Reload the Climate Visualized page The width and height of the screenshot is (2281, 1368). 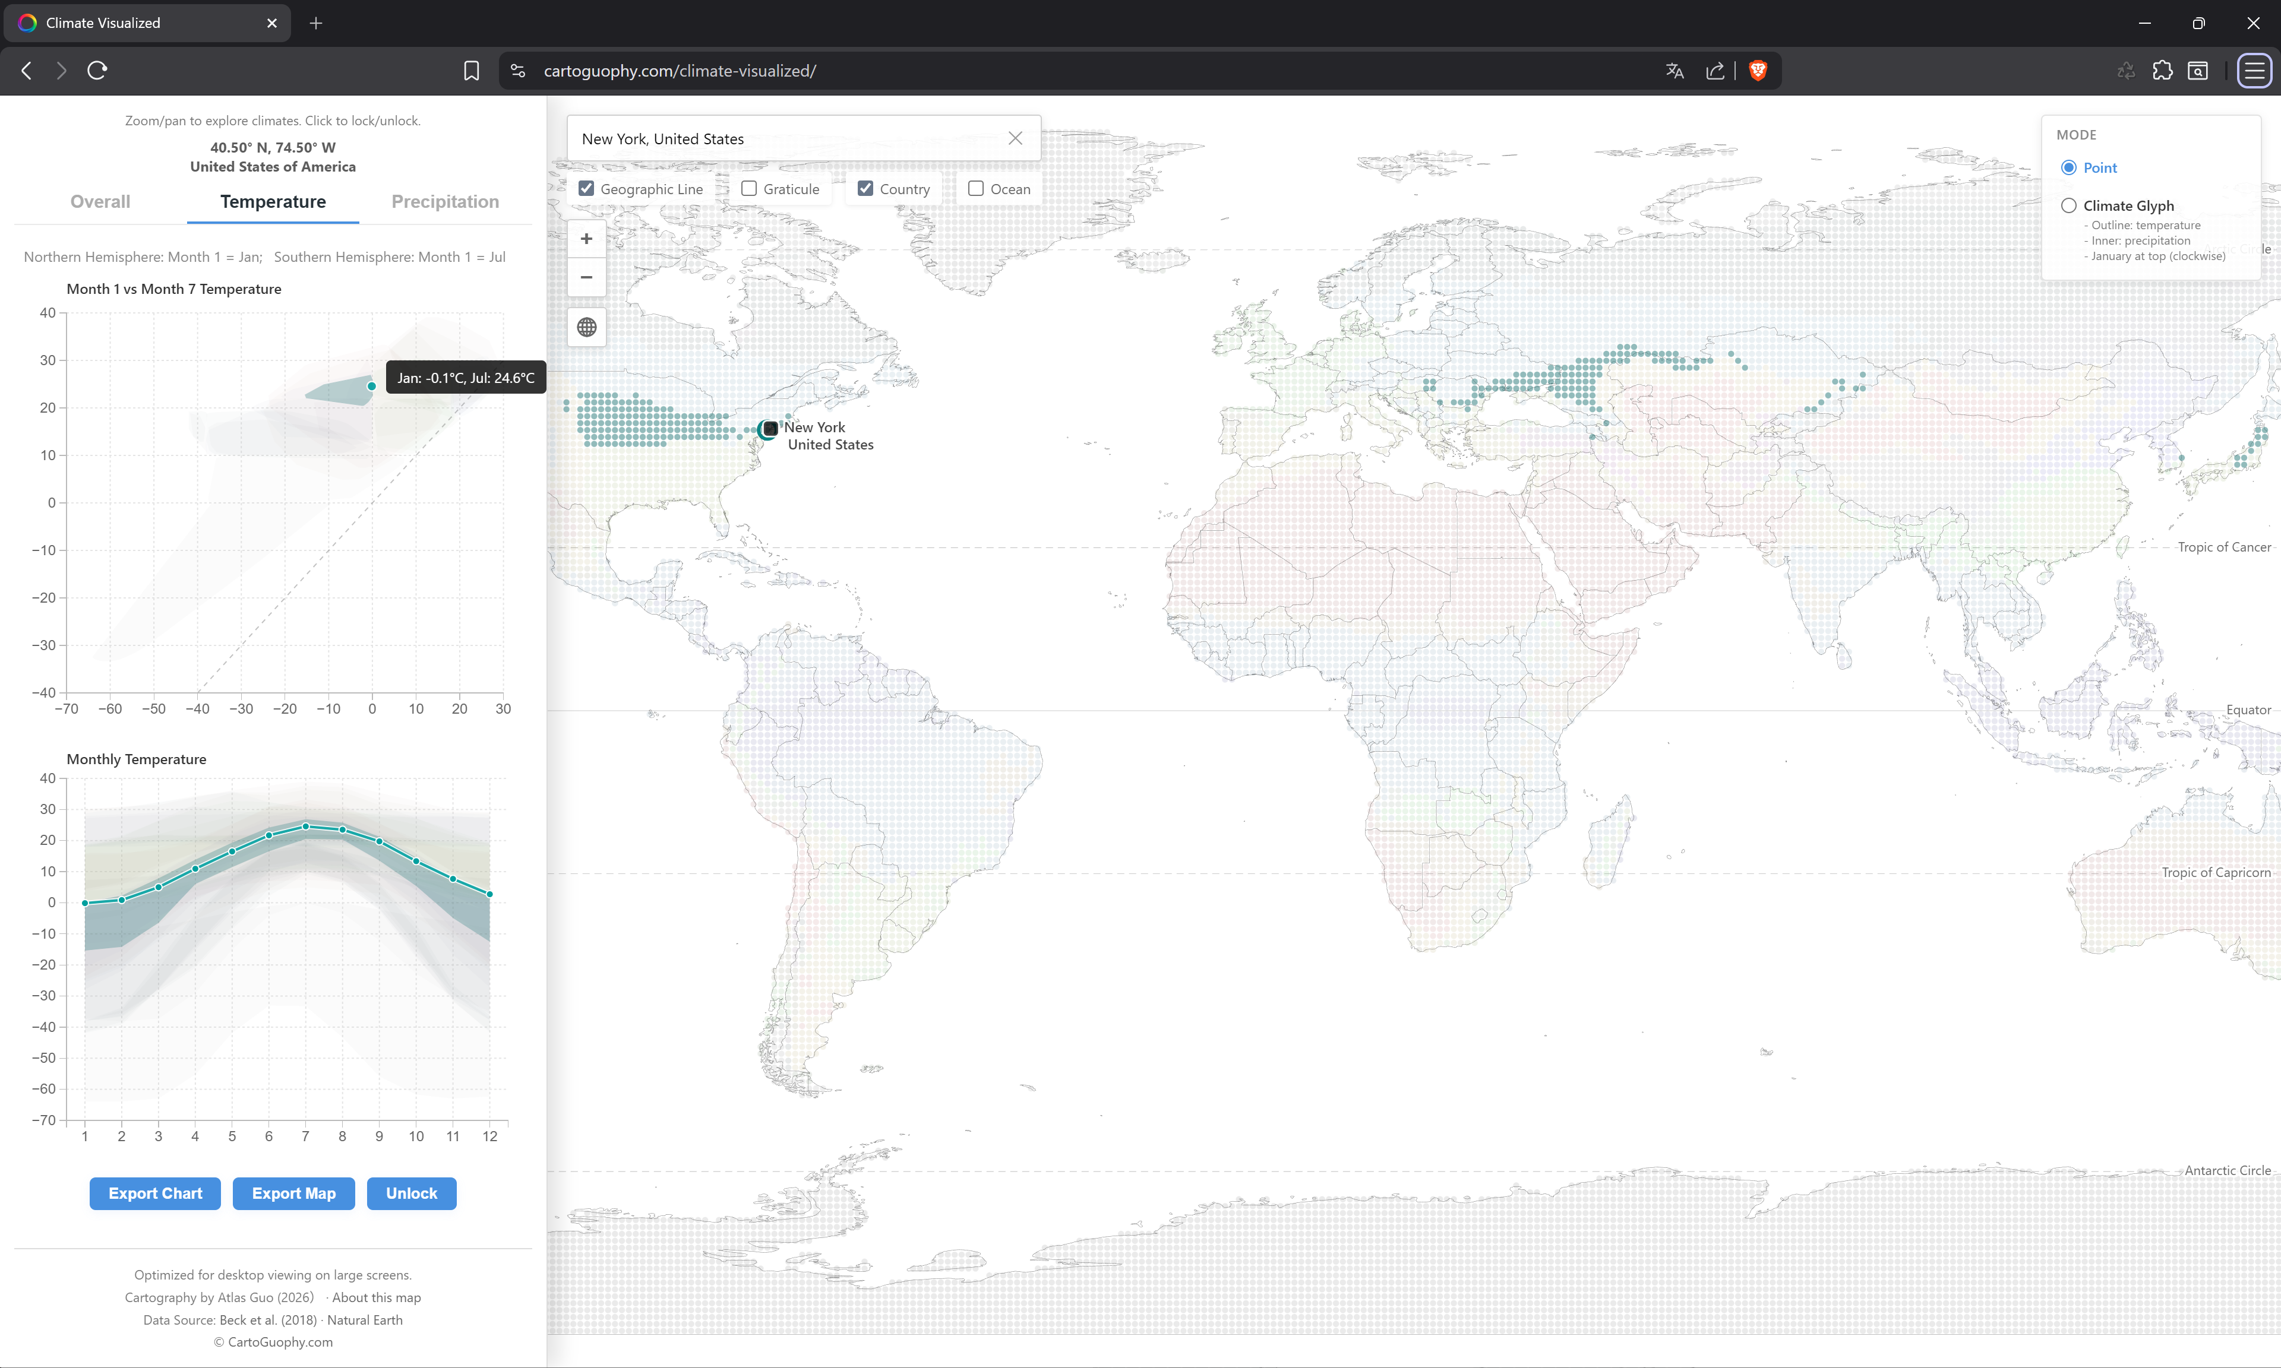[96, 70]
